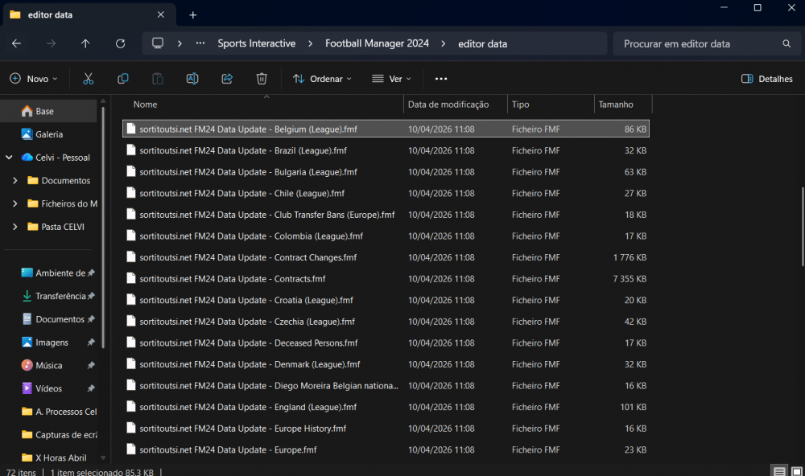Select Croatia (League).fmf file
805x476 pixels.
click(x=386, y=300)
